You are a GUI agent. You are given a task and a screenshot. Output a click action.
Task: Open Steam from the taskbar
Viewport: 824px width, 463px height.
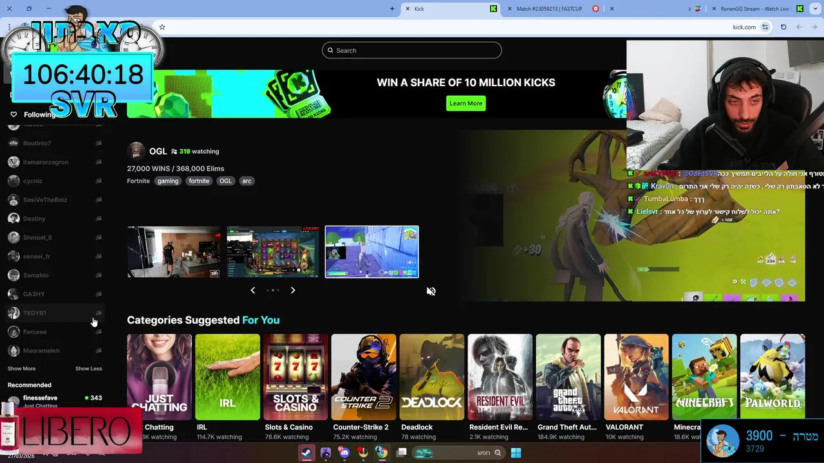click(x=307, y=453)
